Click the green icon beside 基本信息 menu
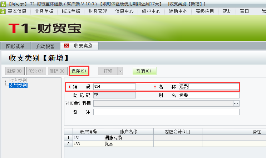266x158 pixels. (3, 11)
